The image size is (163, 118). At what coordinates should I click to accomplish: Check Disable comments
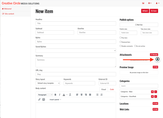121,46
